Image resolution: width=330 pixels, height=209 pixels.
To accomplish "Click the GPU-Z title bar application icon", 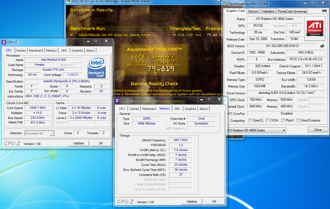I will point(226,4).
